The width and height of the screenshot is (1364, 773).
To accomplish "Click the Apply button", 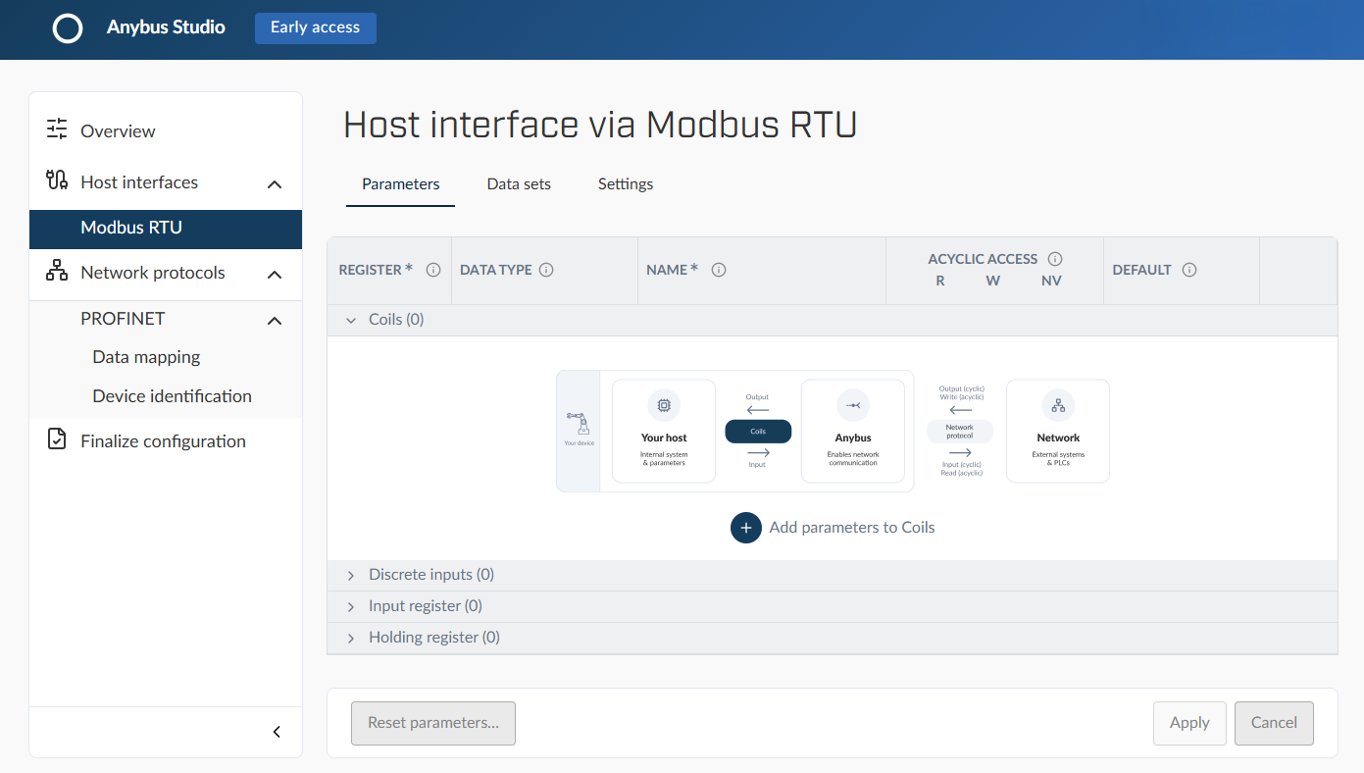I will click(x=1189, y=723).
